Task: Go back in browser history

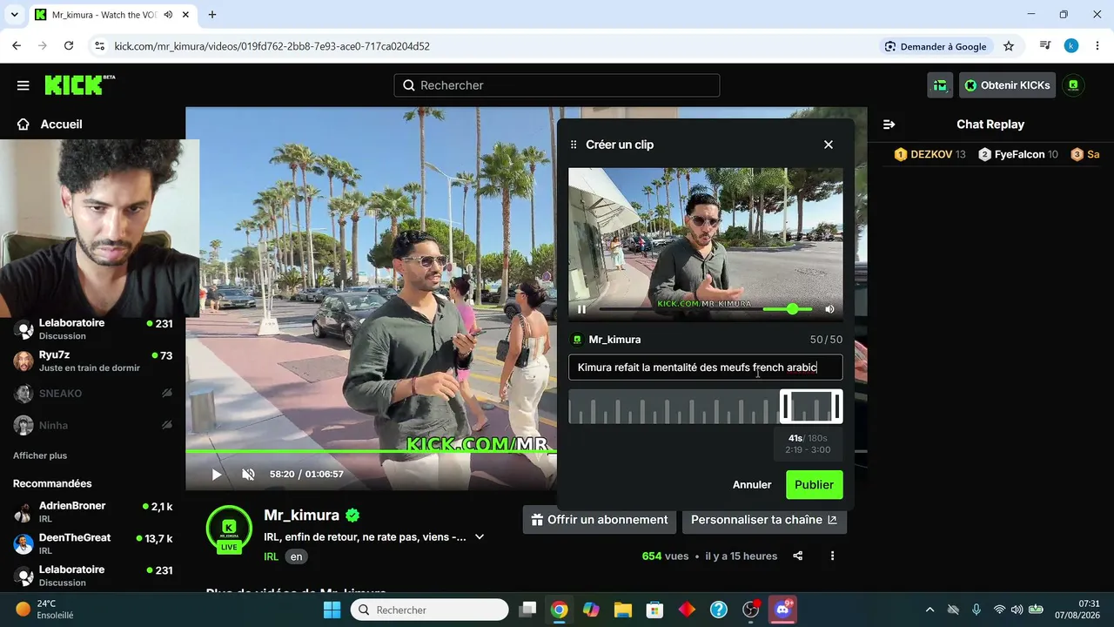Action: 17,46
